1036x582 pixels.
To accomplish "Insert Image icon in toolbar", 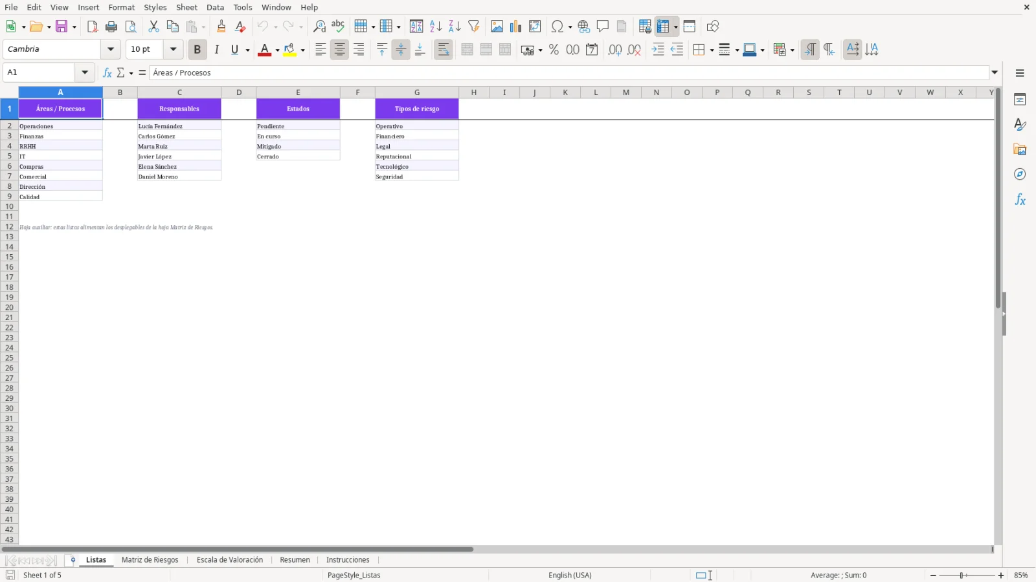I will click(x=497, y=27).
